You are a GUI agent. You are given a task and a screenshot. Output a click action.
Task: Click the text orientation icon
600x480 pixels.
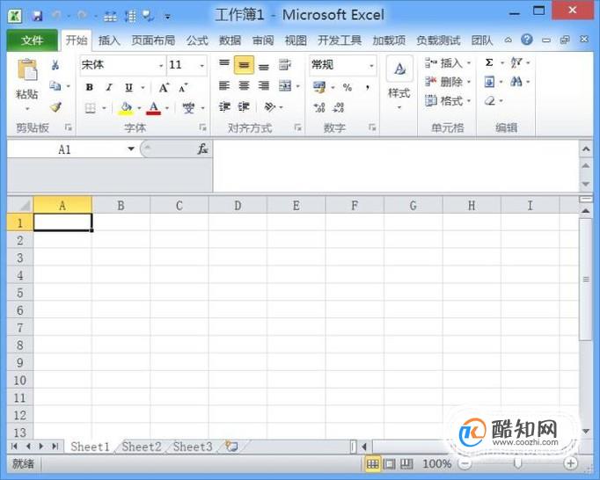269,107
